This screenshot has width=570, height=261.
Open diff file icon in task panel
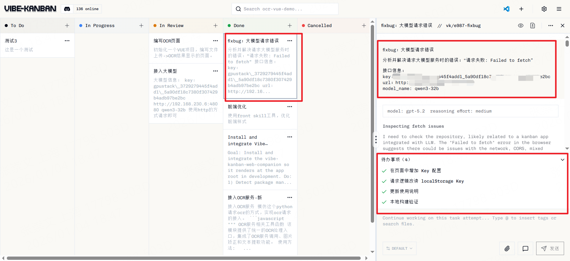(x=533, y=26)
